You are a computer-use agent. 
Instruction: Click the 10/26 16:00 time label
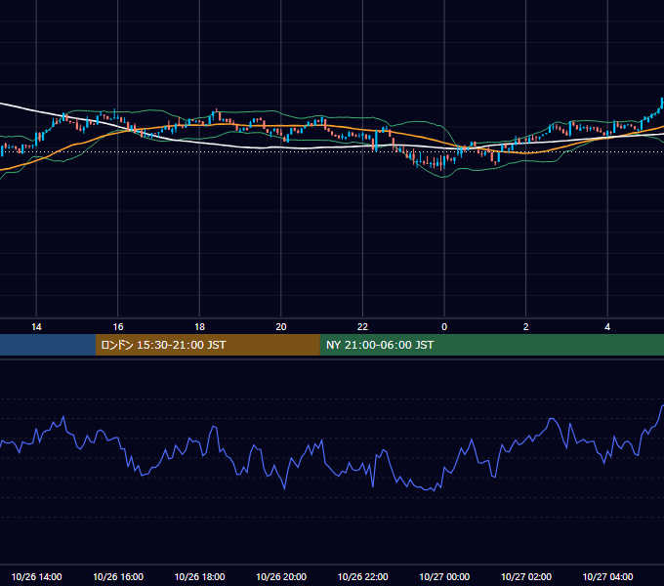coord(118,576)
